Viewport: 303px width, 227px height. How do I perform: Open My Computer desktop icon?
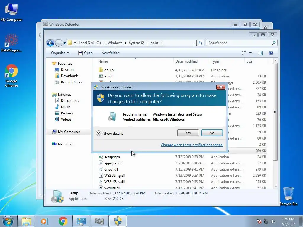12,12
